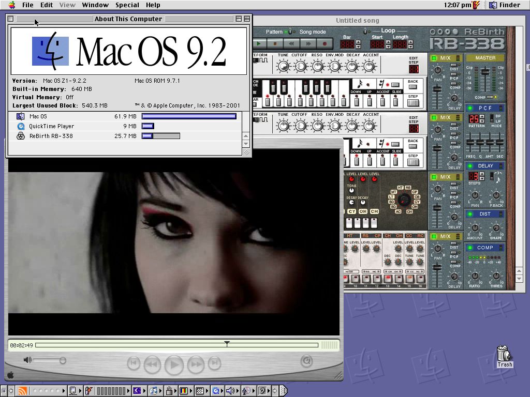This screenshot has width=530, height=397.
Task: Select square waveform icon on first synth
Action: coord(263,60)
